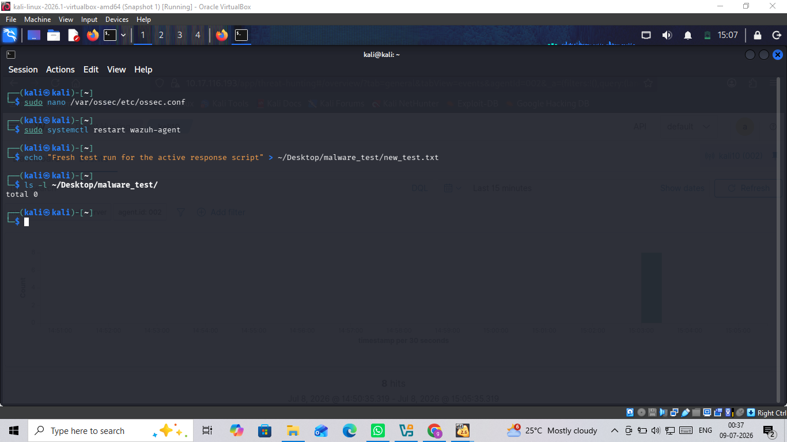Launch Firefox from the Kali panel launcher
This screenshot has width=787, height=442.
(93, 35)
